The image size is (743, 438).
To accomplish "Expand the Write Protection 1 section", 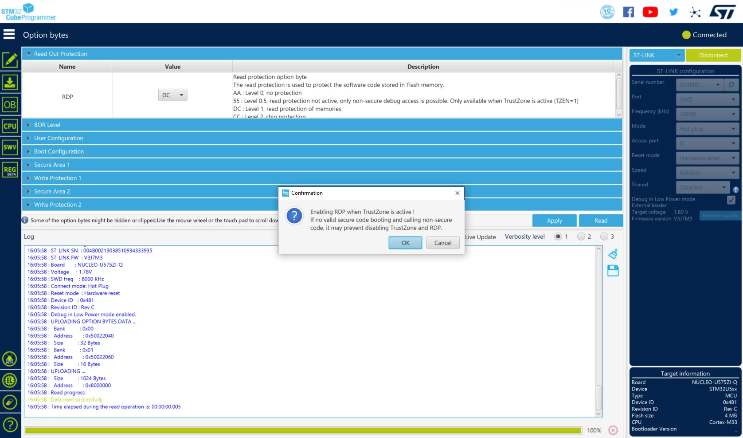I will 322,178.
